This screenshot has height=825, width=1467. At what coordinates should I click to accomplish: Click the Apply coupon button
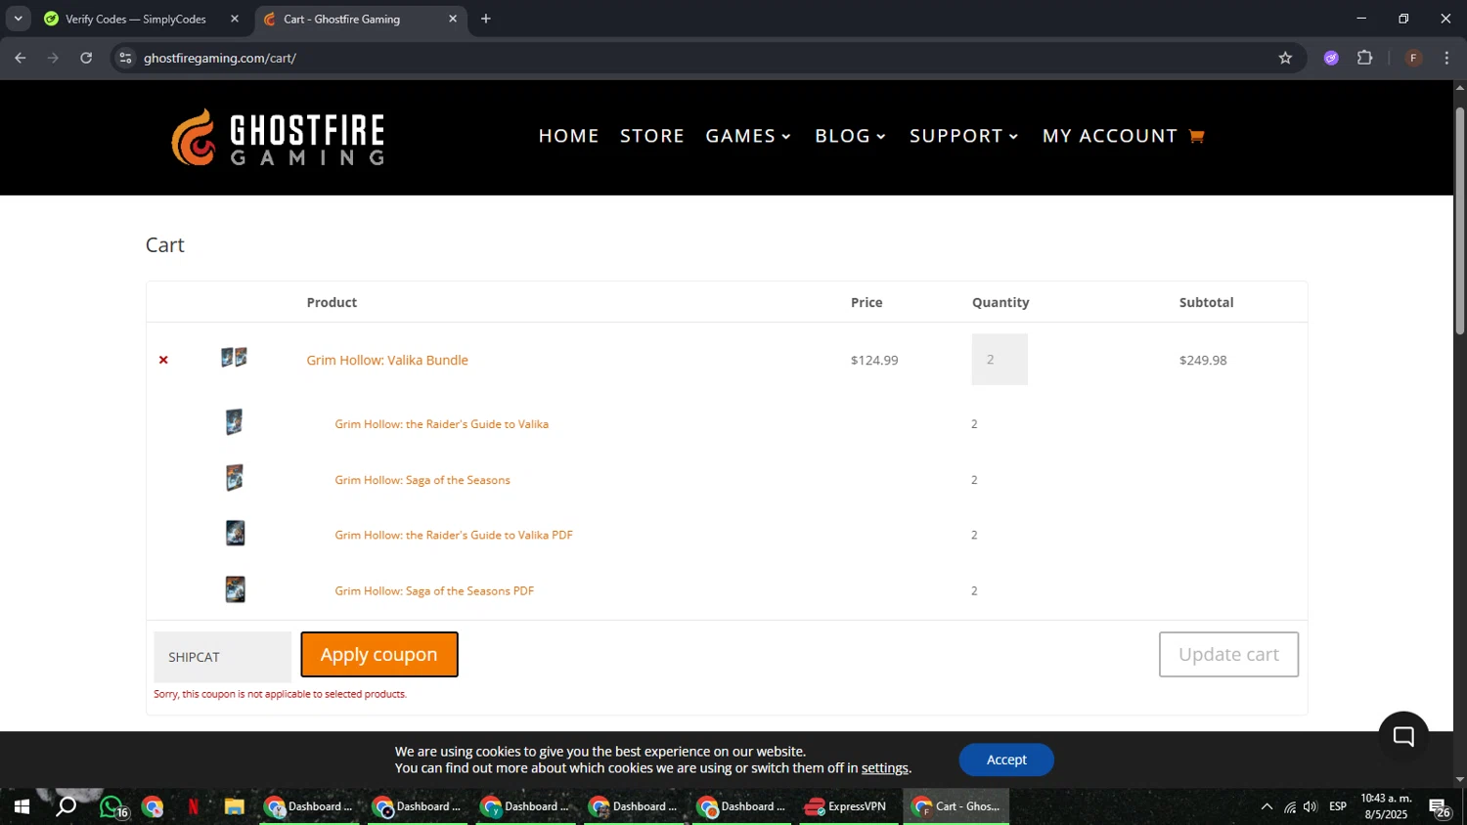(379, 655)
